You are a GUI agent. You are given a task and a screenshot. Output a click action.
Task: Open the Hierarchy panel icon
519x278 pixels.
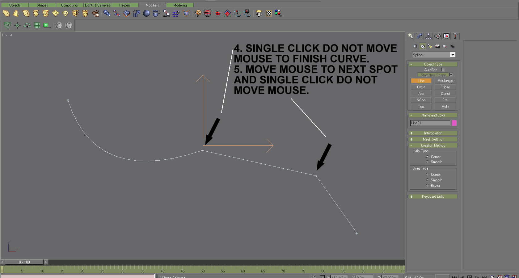(x=428, y=36)
